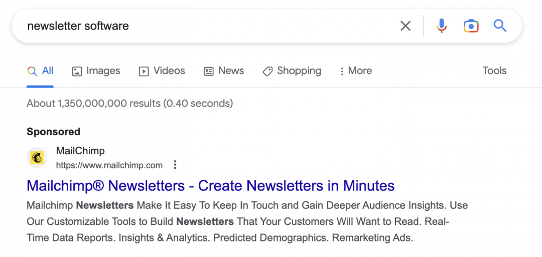This screenshot has width=542, height=257.
Task: Open the Tools search options
Action: 494,71
